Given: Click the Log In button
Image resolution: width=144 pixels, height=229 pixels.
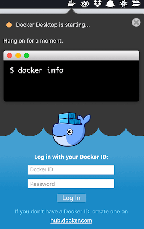Looking at the screenshot, I should (x=71, y=198).
